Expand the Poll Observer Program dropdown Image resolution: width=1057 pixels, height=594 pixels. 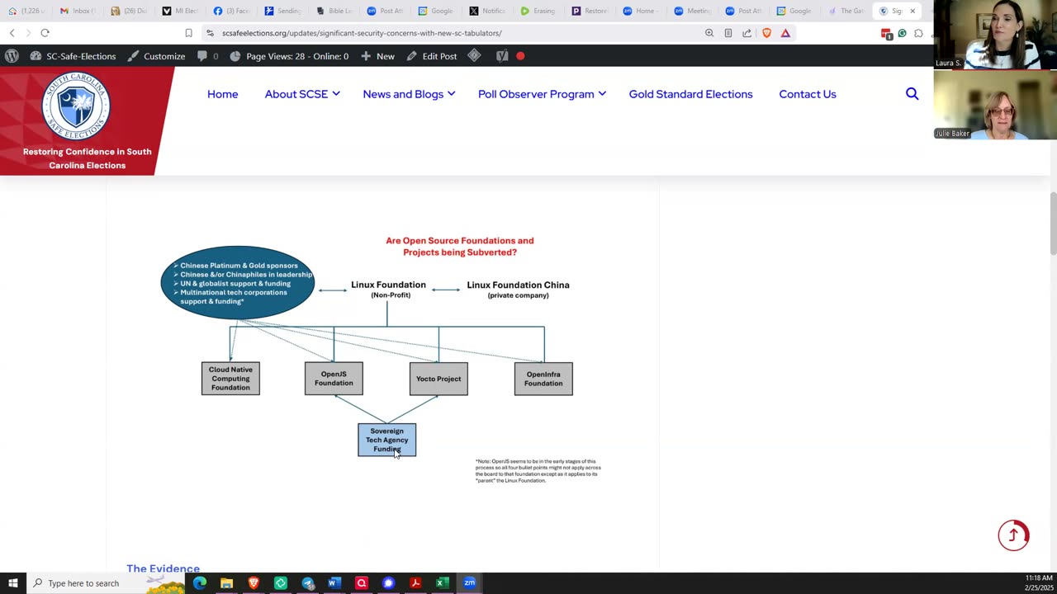[542, 94]
